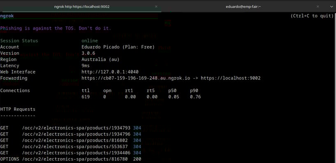Click the https://localhost:9002 forwarding target
Screen dimensions: 336x163
[x=231, y=78]
